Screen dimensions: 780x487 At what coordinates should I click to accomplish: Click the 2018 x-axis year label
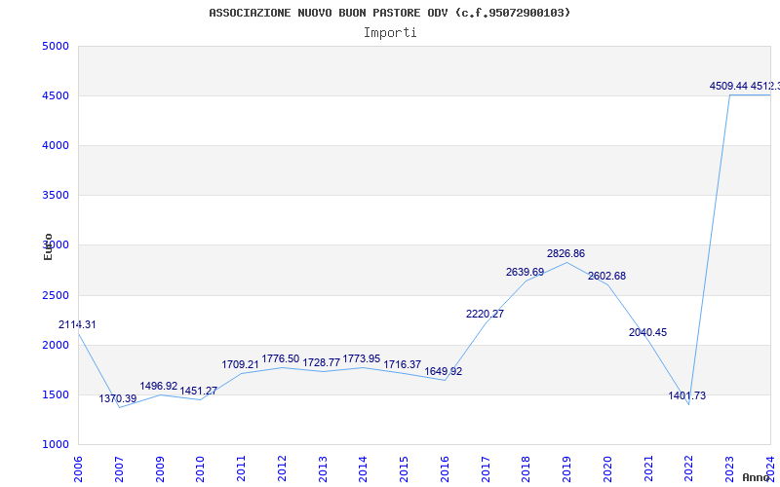tap(526, 468)
